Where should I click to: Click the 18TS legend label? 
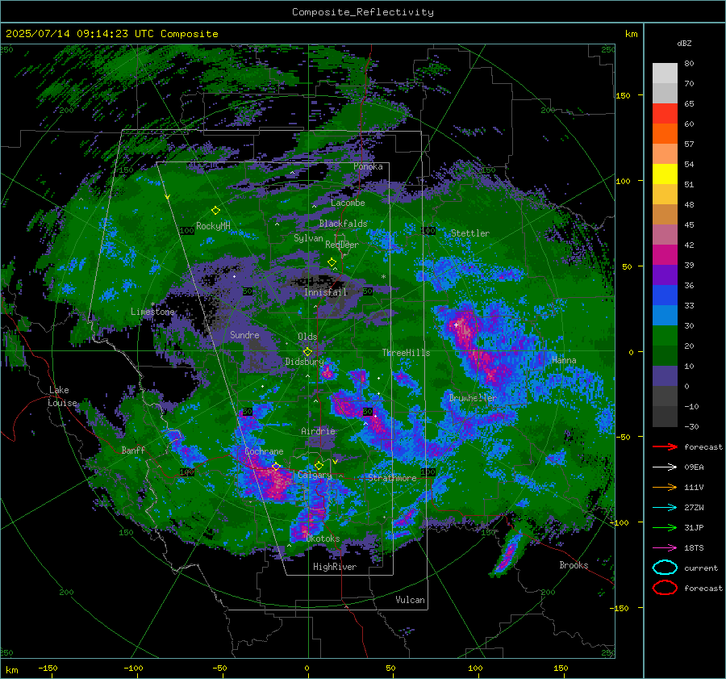694,548
